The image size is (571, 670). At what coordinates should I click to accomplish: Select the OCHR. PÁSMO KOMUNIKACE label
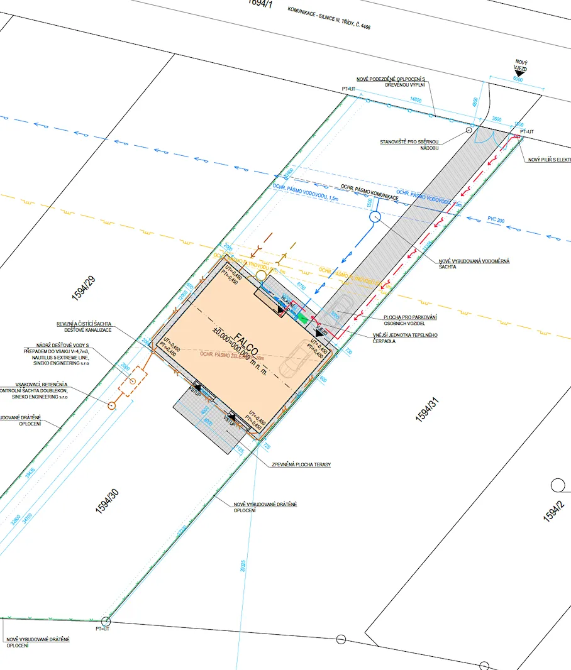(370, 192)
